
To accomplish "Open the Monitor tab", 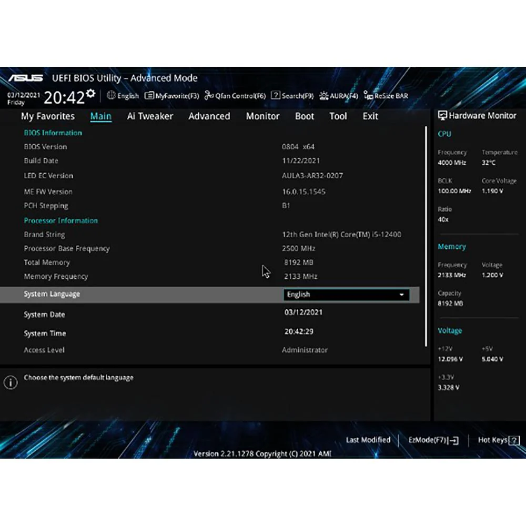I will 262,116.
